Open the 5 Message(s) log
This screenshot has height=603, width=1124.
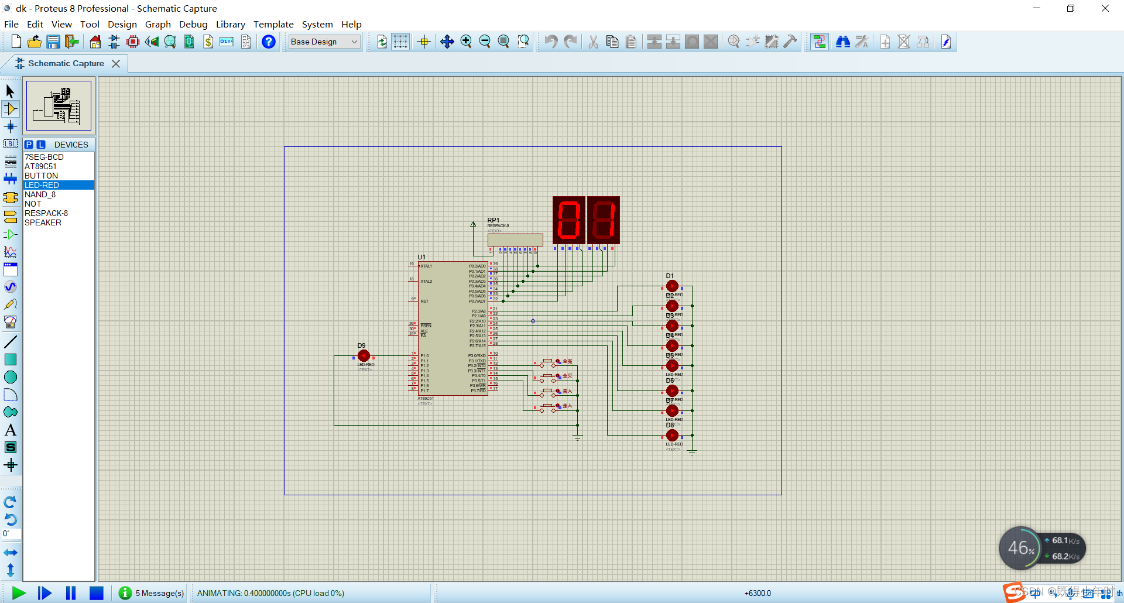coord(152,593)
